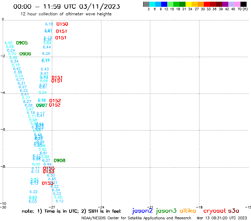Click the green time label '0905'
Image resolution: width=251 pixels, height=221 pixels.
click(x=22, y=43)
